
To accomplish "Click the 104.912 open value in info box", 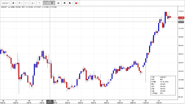I will tap(163, 89).
